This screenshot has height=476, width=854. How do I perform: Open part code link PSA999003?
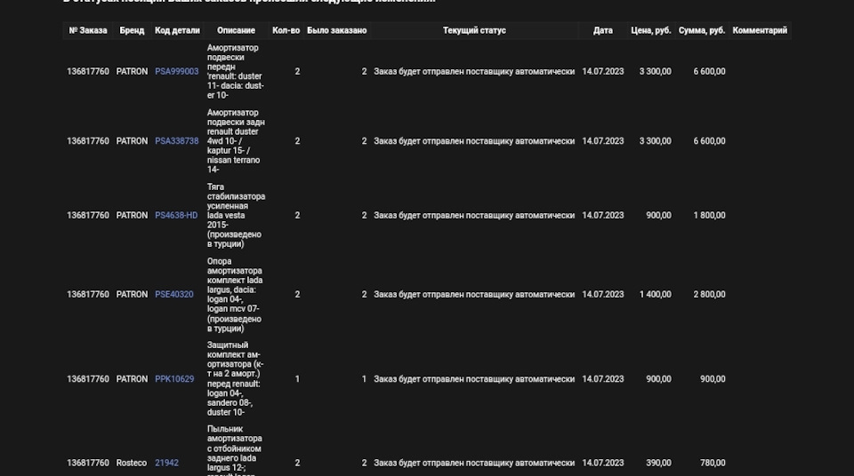176,71
